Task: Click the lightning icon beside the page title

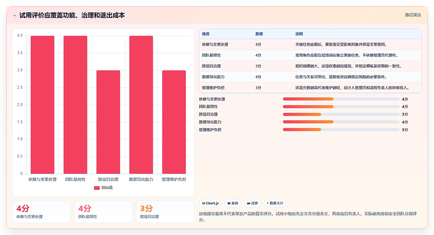Action: click(15, 15)
